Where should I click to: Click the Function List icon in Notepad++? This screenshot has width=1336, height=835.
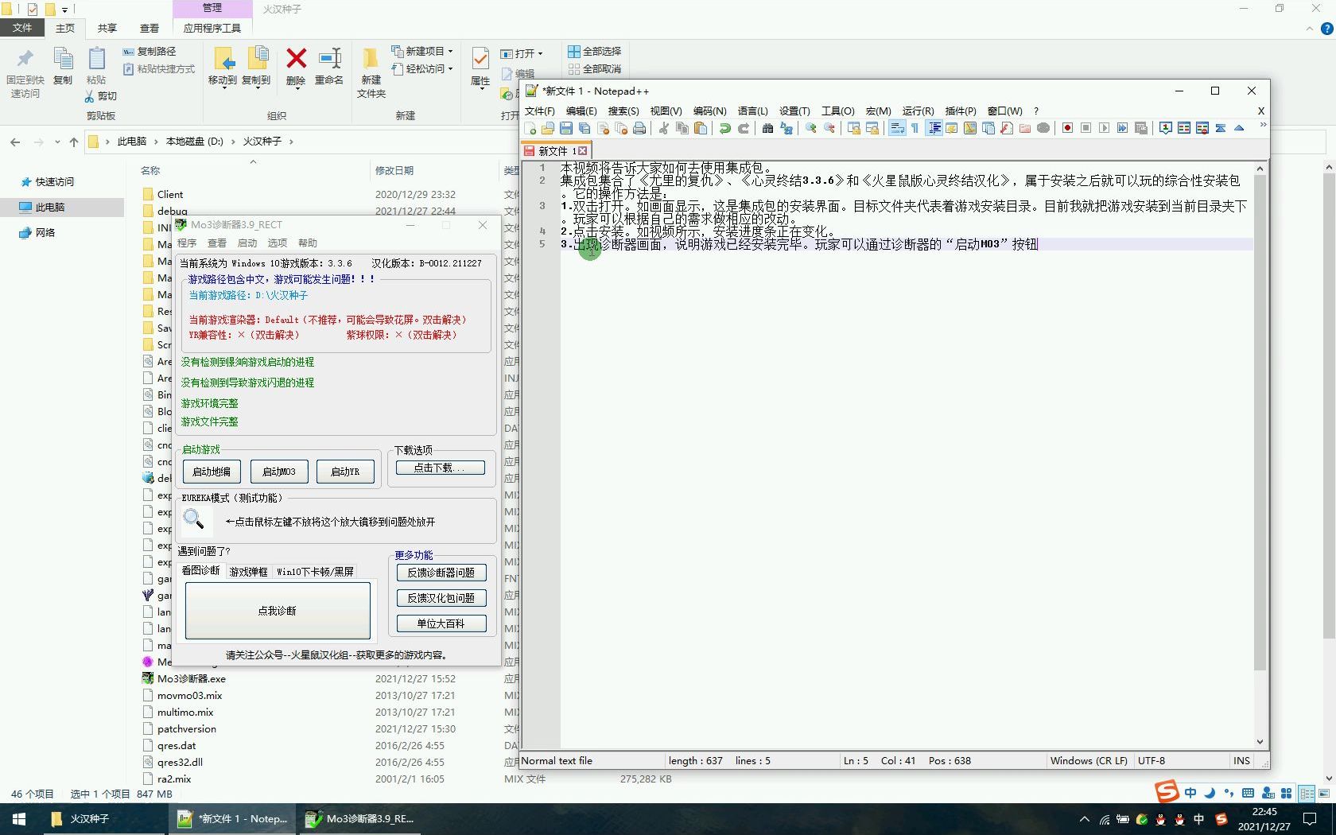(1007, 128)
